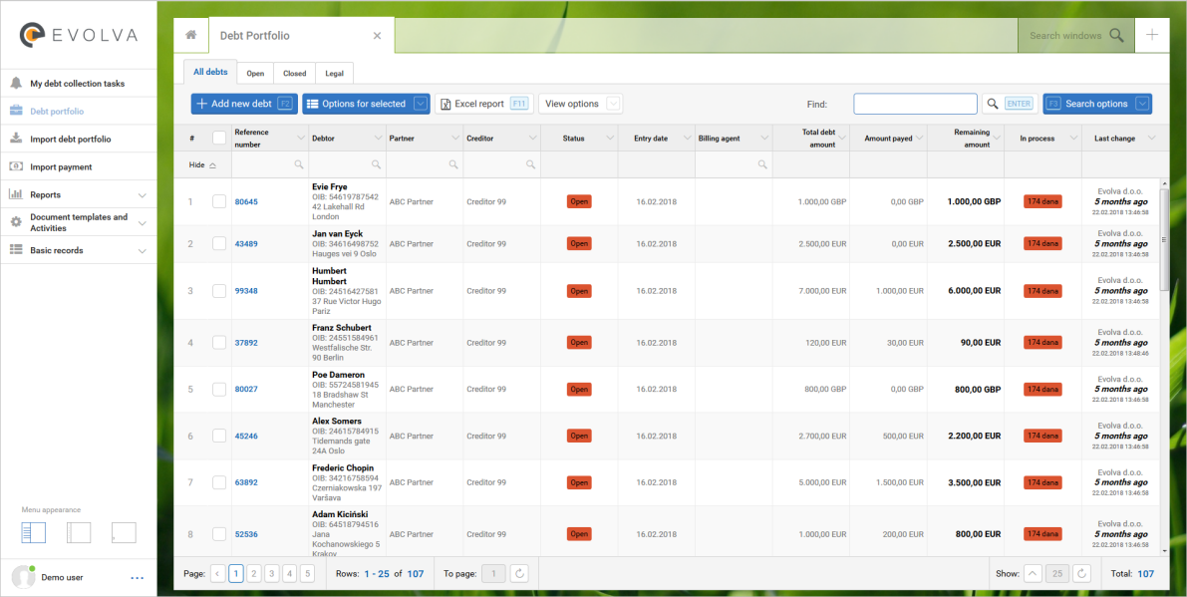Add a new window with plus icon
Image resolution: width=1187 pixels, height=597 pixels.
pos(1152,35)
